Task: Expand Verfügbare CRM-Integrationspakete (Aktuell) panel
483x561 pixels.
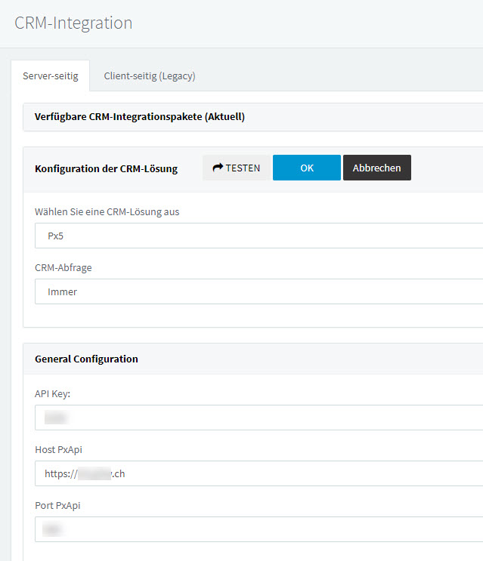Action: [x=140, y=117]
